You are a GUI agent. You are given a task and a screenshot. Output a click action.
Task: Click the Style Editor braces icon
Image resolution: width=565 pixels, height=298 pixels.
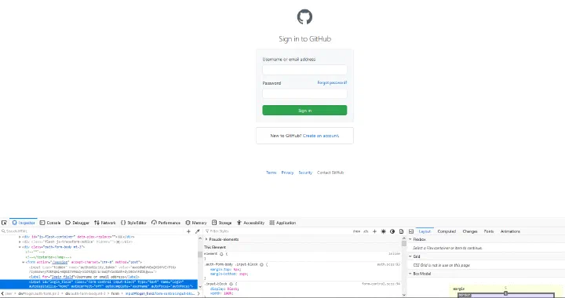point(123,223)
